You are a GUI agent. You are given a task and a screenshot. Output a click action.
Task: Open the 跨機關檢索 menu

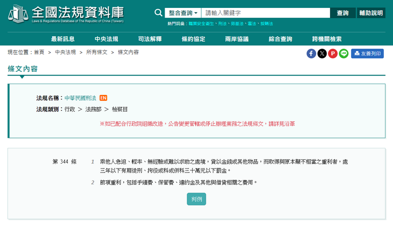tap(327, 39)
